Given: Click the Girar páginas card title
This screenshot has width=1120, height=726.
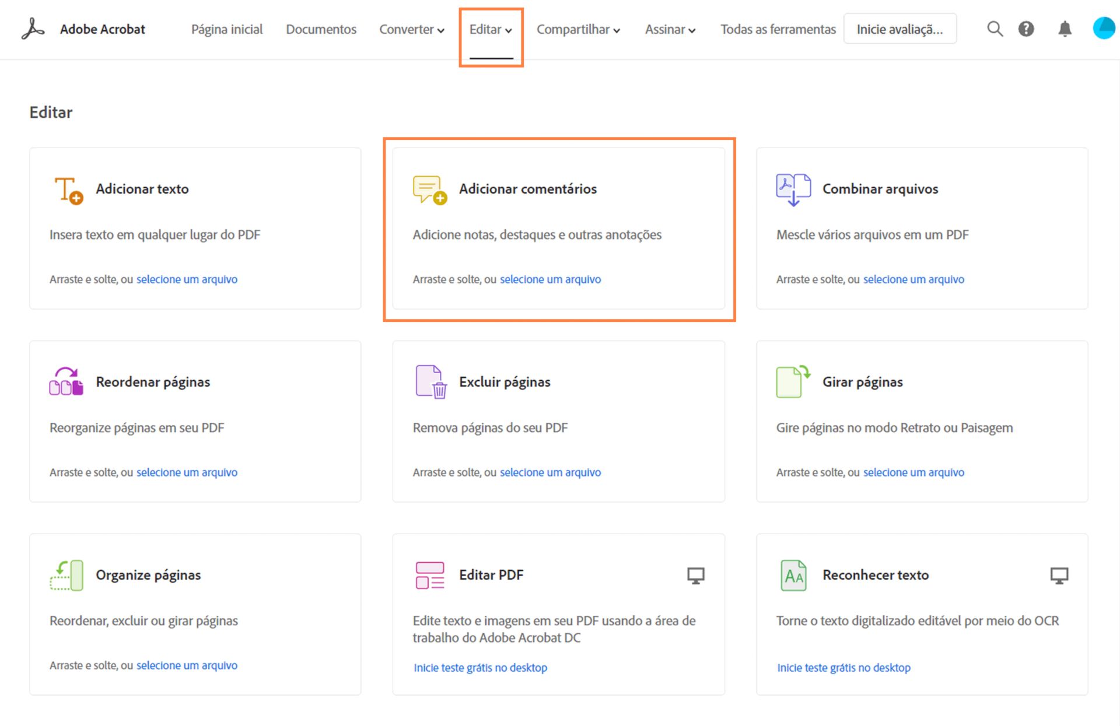Looking at the screenshot, I should click(x=862, y=382).
